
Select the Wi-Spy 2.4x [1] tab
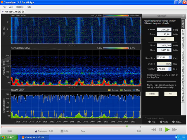coord(13,12)
